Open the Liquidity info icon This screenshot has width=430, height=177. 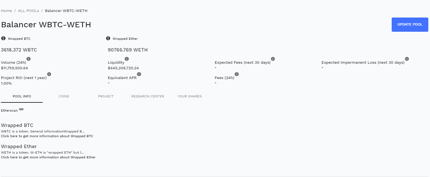point(127,59)
